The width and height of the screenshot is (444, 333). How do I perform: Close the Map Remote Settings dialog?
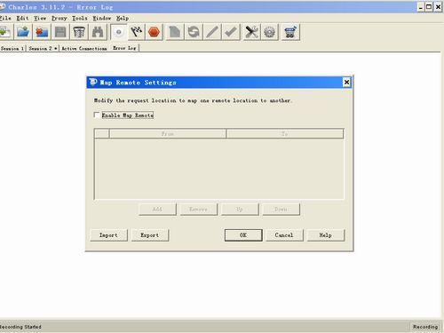(x=346, y=83)
